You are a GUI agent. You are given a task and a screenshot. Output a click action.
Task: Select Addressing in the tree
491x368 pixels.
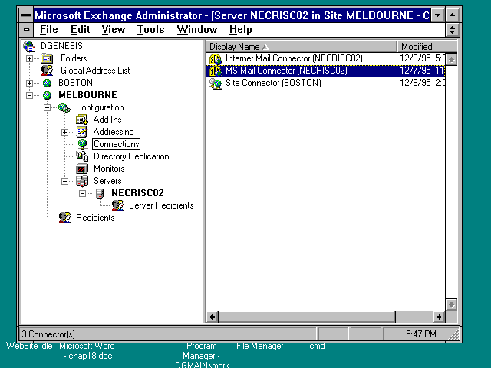[114, 132]
